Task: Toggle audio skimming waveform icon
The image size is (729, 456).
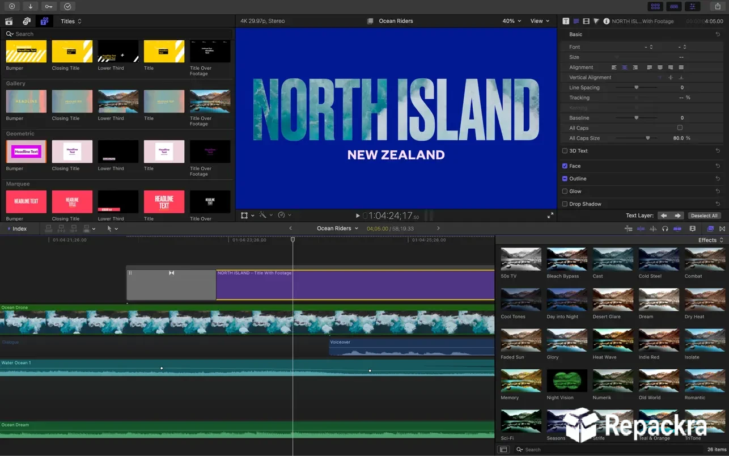Action: pyautogui.click(x=652, y=229)
